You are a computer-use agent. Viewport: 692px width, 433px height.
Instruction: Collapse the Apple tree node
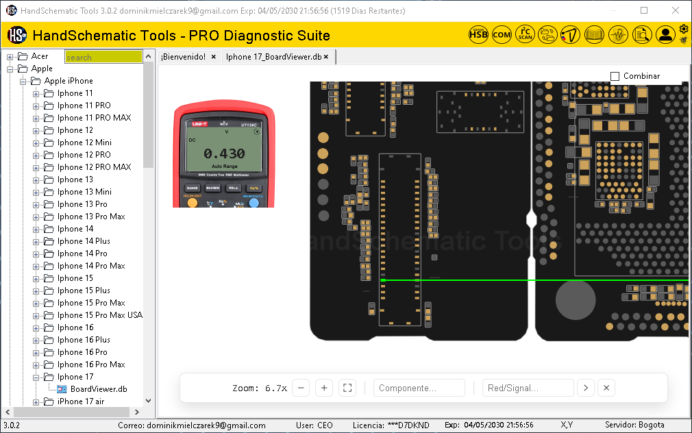pyautogui.click(x=10, y=69)
